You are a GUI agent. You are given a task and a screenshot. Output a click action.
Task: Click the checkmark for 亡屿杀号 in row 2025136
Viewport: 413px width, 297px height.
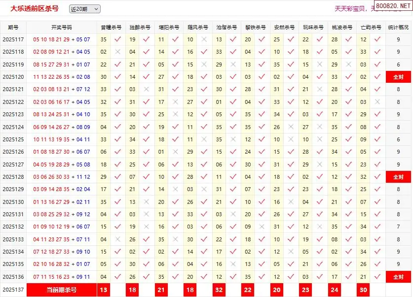click(x=377, y=277)
